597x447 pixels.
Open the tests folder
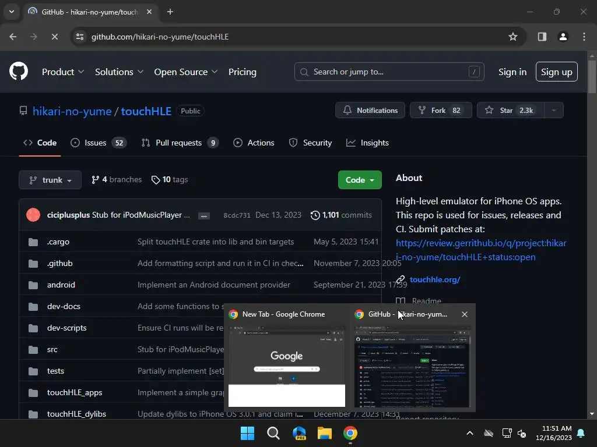[x=55, y=371]
